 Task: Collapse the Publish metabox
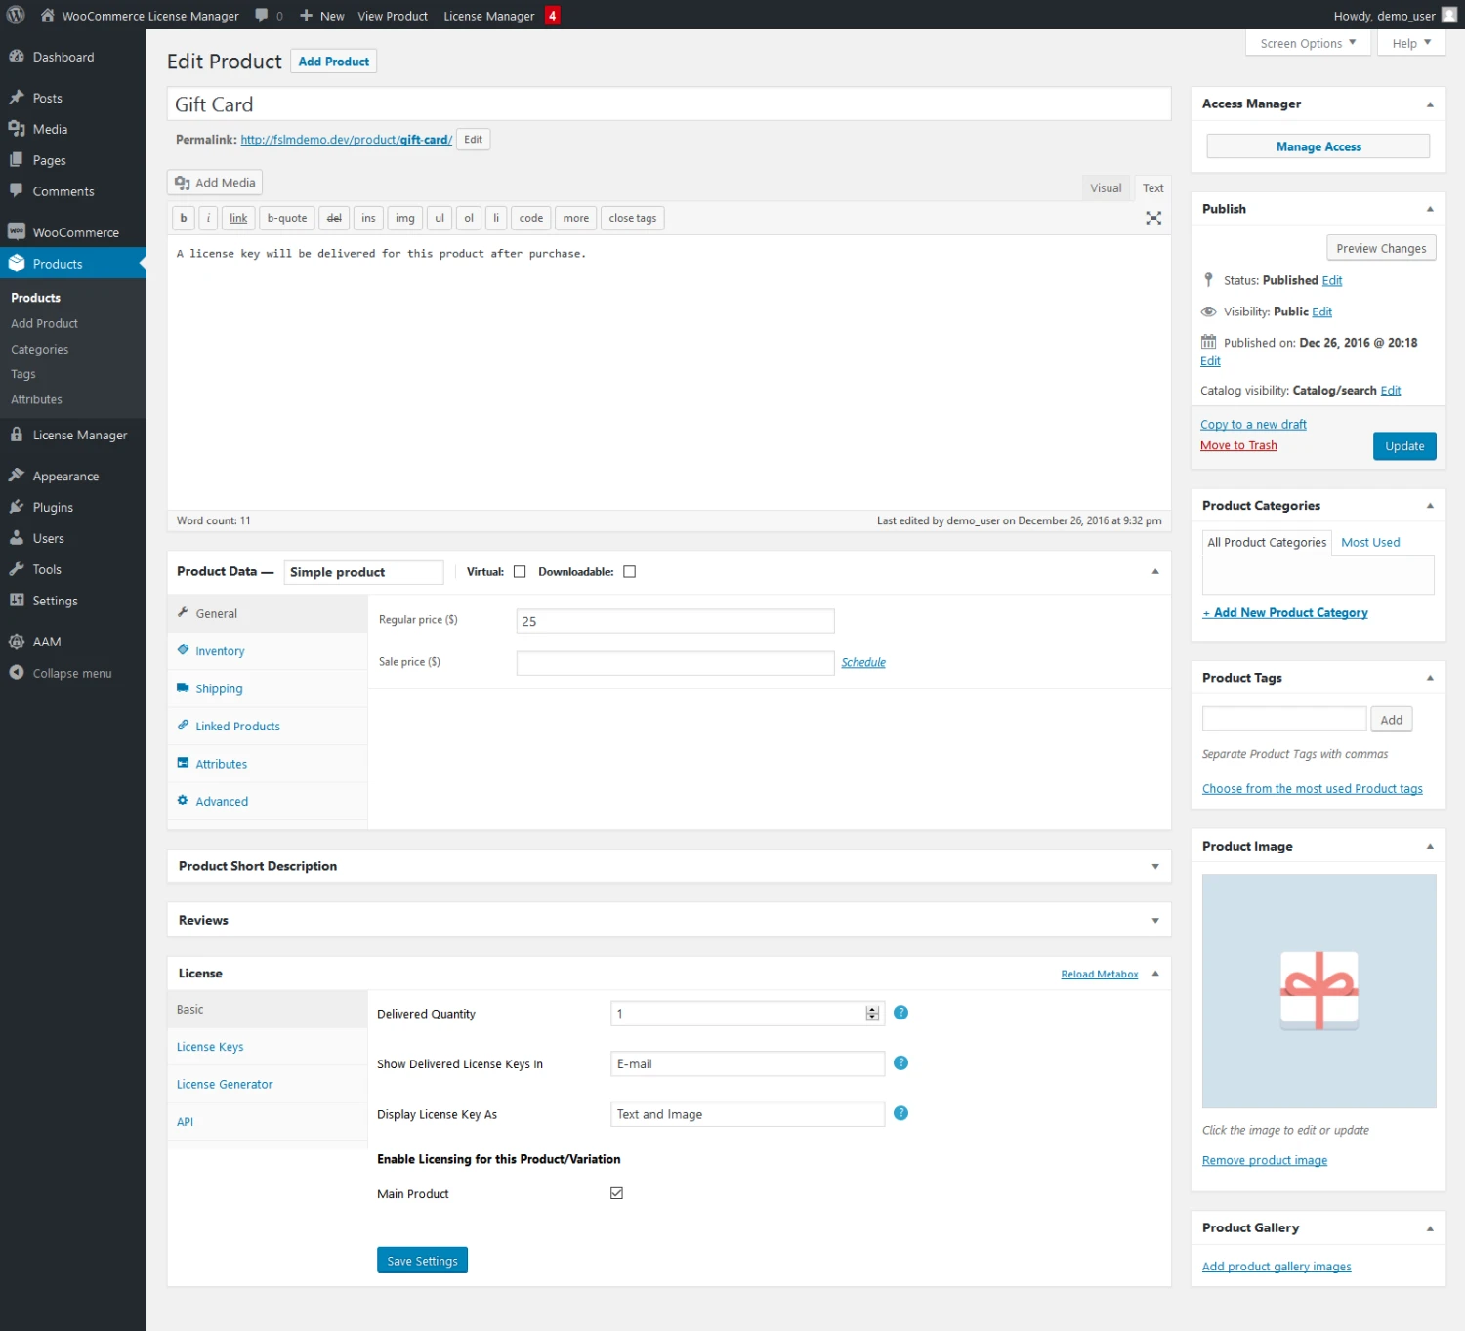[1430, 209]
